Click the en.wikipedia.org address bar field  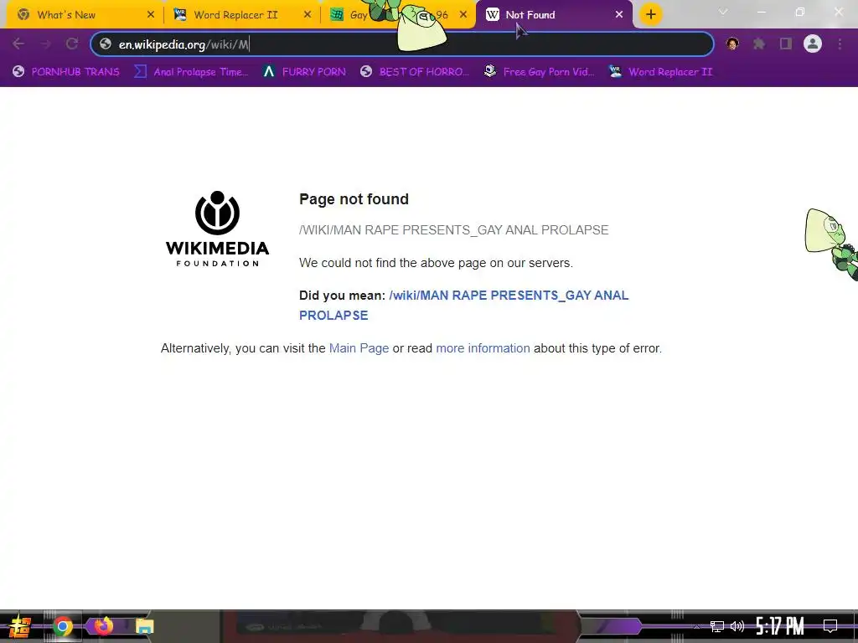click(x=402, y=44)
